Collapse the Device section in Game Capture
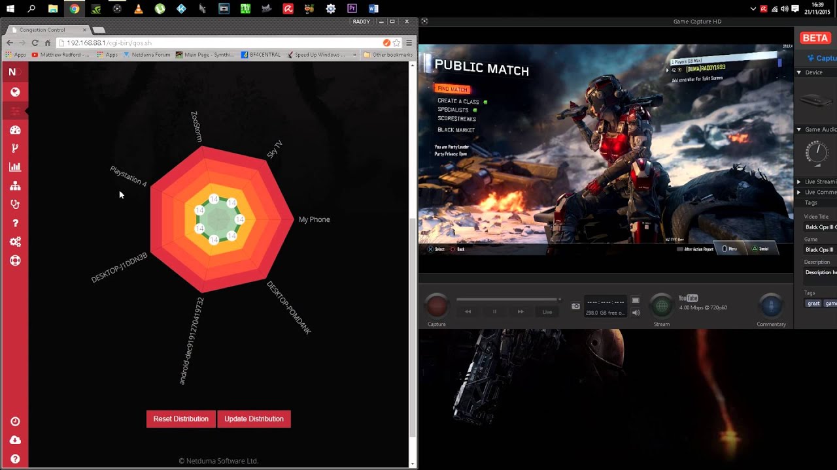837x470 pixels. point(799,72)
